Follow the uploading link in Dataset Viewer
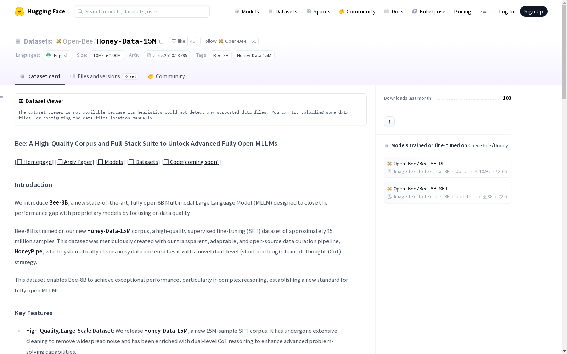 coord(312,112)
